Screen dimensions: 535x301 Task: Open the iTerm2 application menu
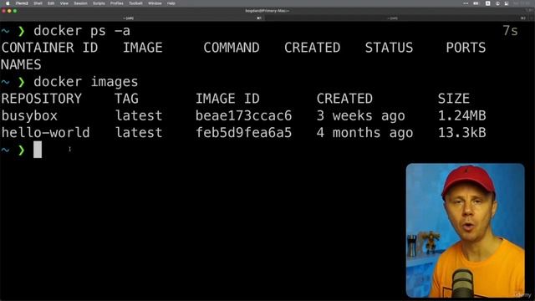(22, 3)
